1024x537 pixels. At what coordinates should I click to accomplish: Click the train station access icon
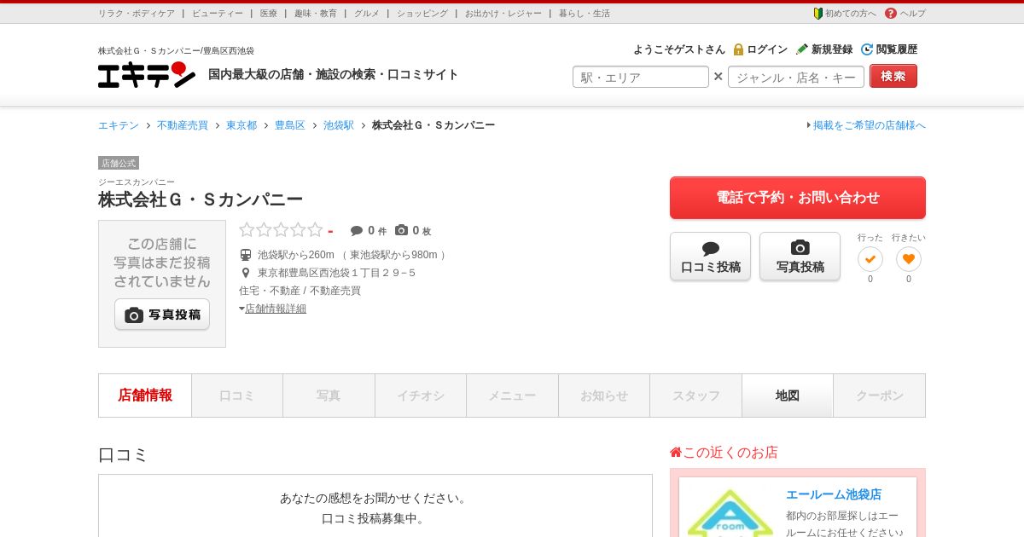246,255
